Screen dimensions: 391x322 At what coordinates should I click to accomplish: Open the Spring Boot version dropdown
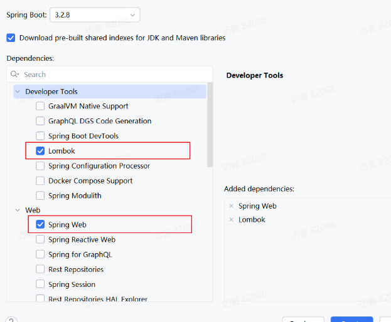click(95, 15)
